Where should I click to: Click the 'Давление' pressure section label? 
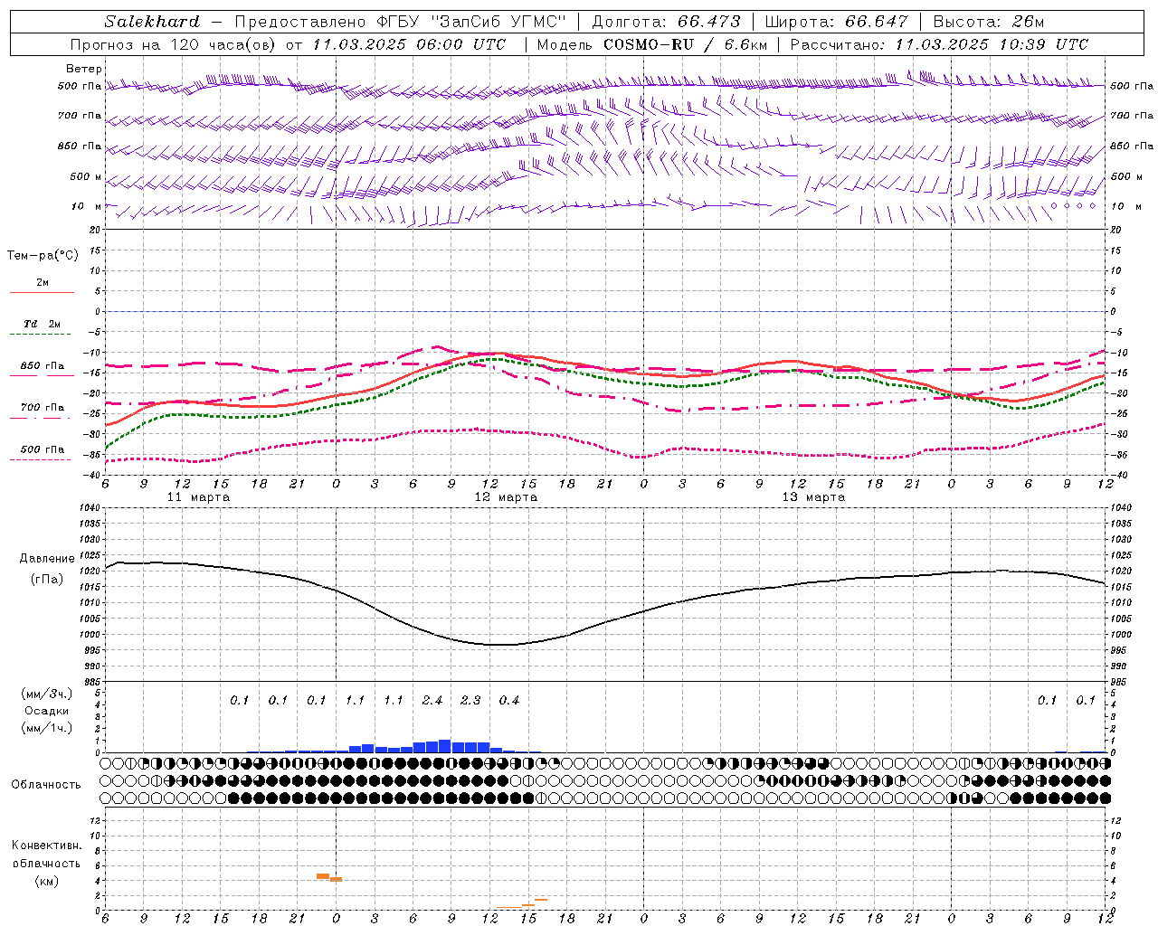pyautogui.click(x=47, y=559)
